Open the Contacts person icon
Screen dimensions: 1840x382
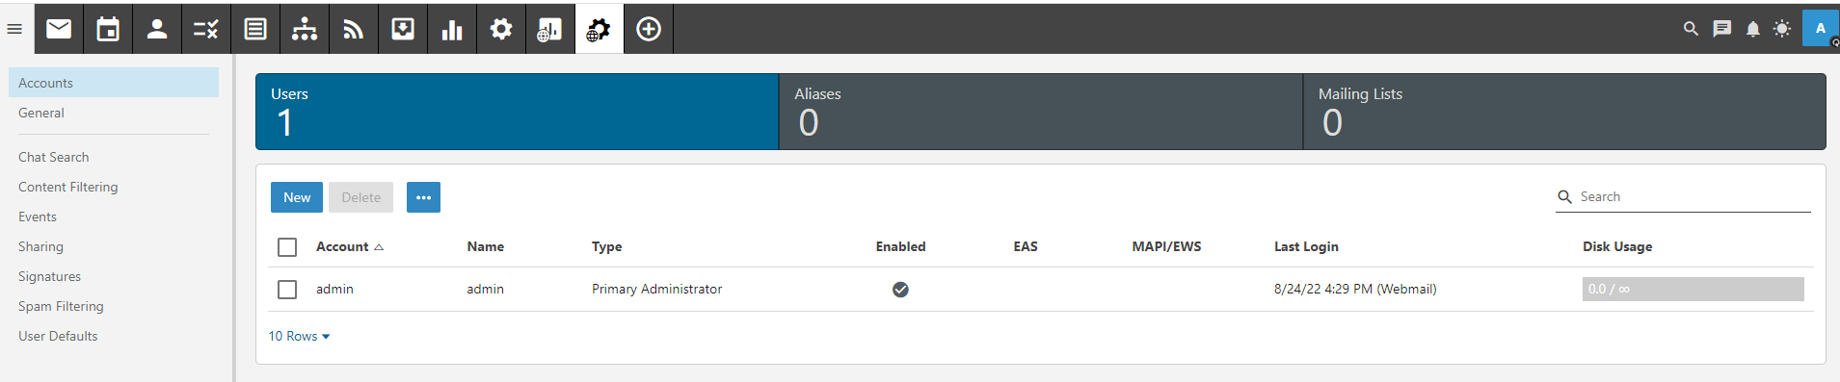[157, 29]
